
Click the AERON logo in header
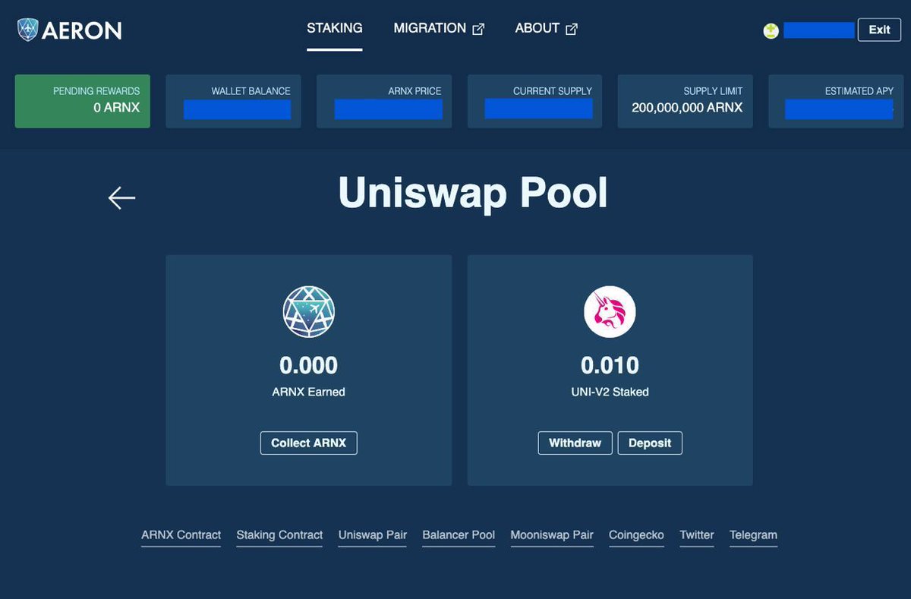pos(69,30)
